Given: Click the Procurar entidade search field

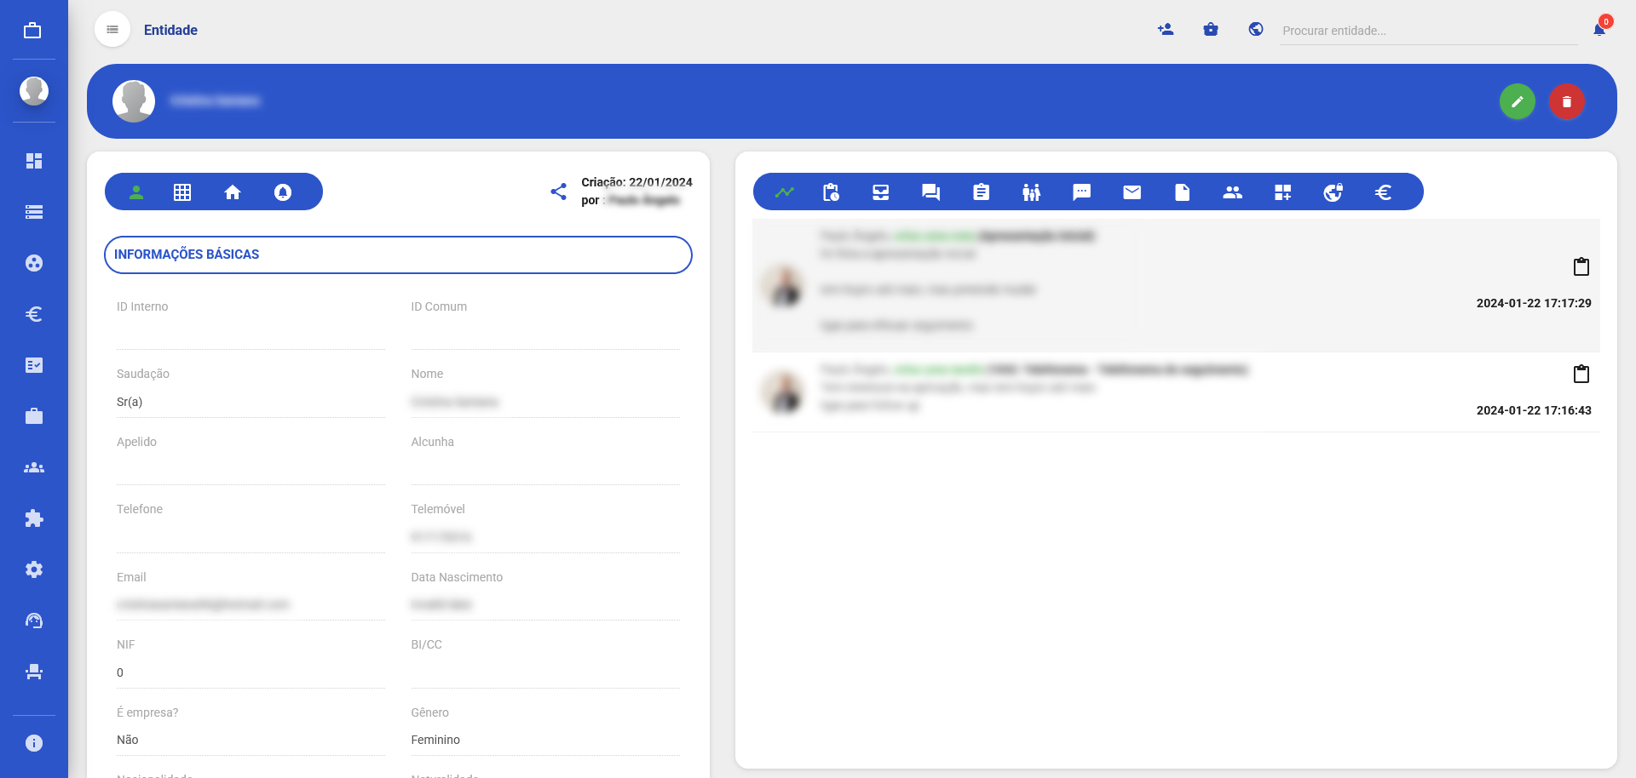Looking at the screenshot, I should point(1427,31).
